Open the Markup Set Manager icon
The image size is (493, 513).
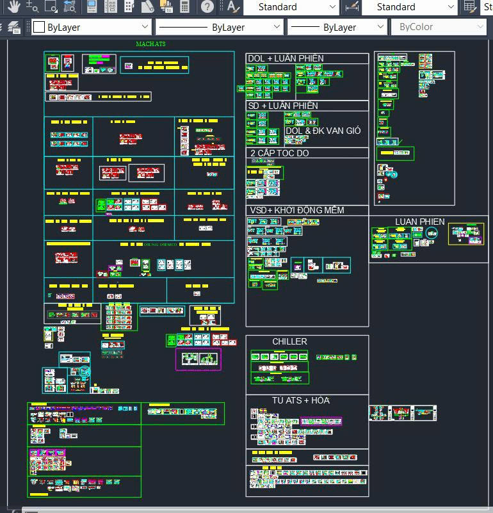(166, 6)
